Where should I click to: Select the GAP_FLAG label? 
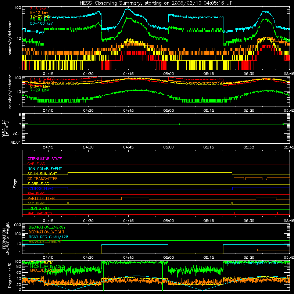[x=36, y=164]
